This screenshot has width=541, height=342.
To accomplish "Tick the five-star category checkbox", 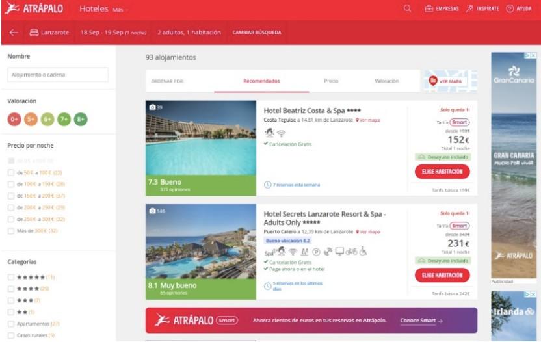I will 11,277.
